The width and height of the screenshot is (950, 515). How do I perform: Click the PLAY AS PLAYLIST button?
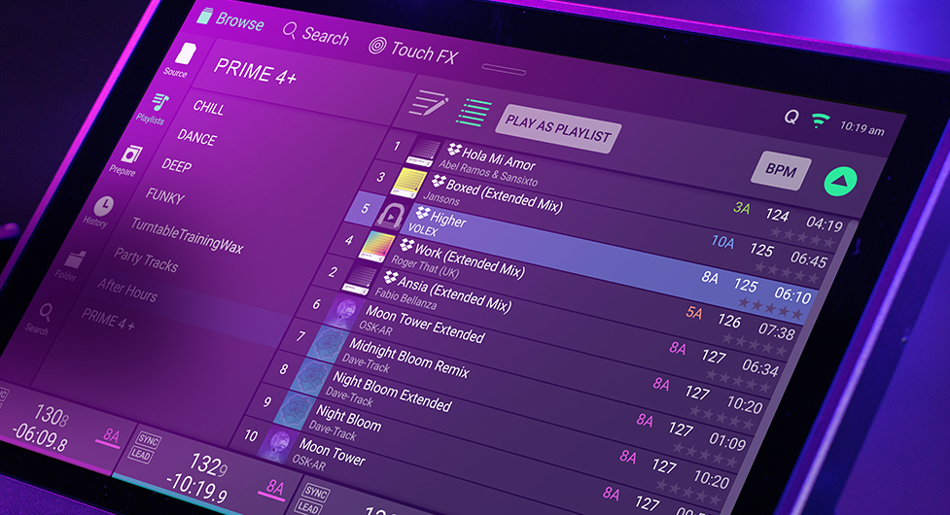click(557, 129)
